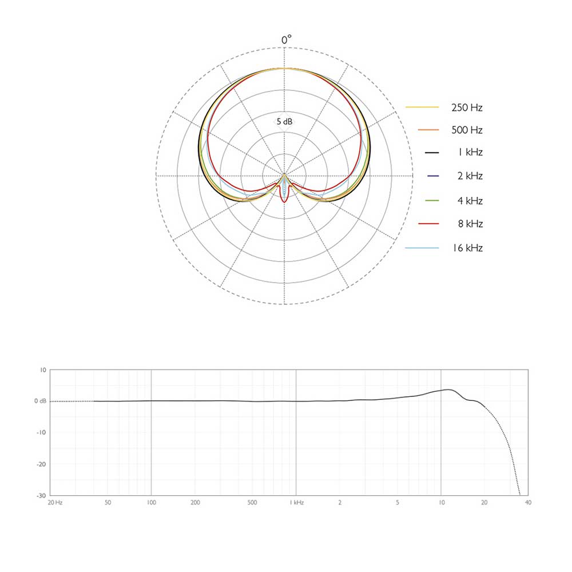Click the "100" label on the x-axis

[x=151, y=502]
